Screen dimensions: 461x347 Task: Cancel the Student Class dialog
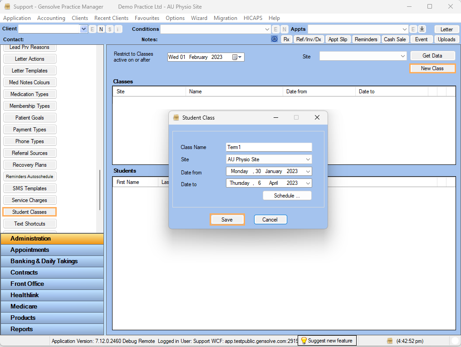point(270,220)
